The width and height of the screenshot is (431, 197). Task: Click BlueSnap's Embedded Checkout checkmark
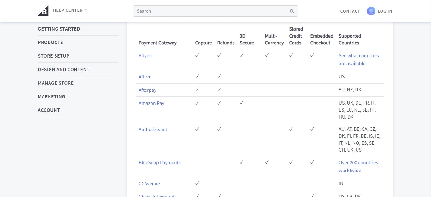click(312, 162)
